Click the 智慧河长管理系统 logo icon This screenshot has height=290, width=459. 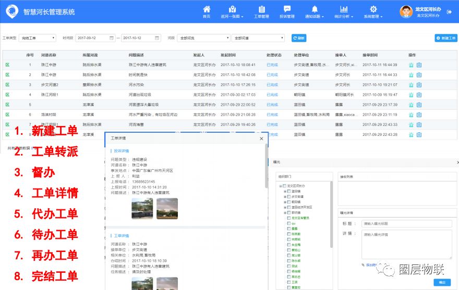click(x=12, y=11)
